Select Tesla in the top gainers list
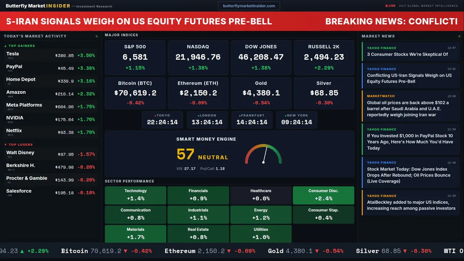The image size is (464, 261). 13,54
